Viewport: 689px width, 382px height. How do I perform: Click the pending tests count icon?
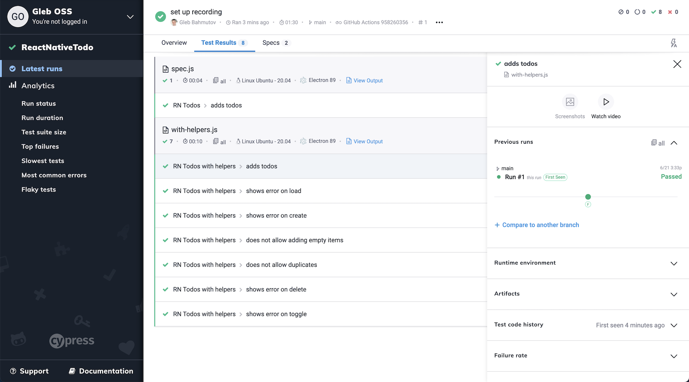[637, 12]
